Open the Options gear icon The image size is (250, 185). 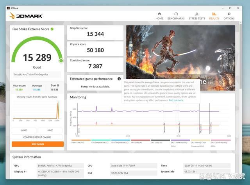[229, 14]
